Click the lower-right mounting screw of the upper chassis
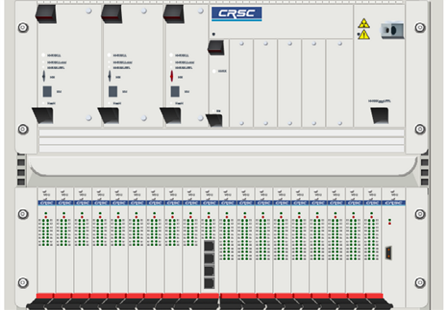The width and height of the screenshot is (447, 310). tap(420, 129)
